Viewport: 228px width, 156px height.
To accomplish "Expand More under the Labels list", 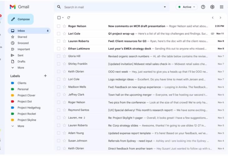I will tap(21, 126).
